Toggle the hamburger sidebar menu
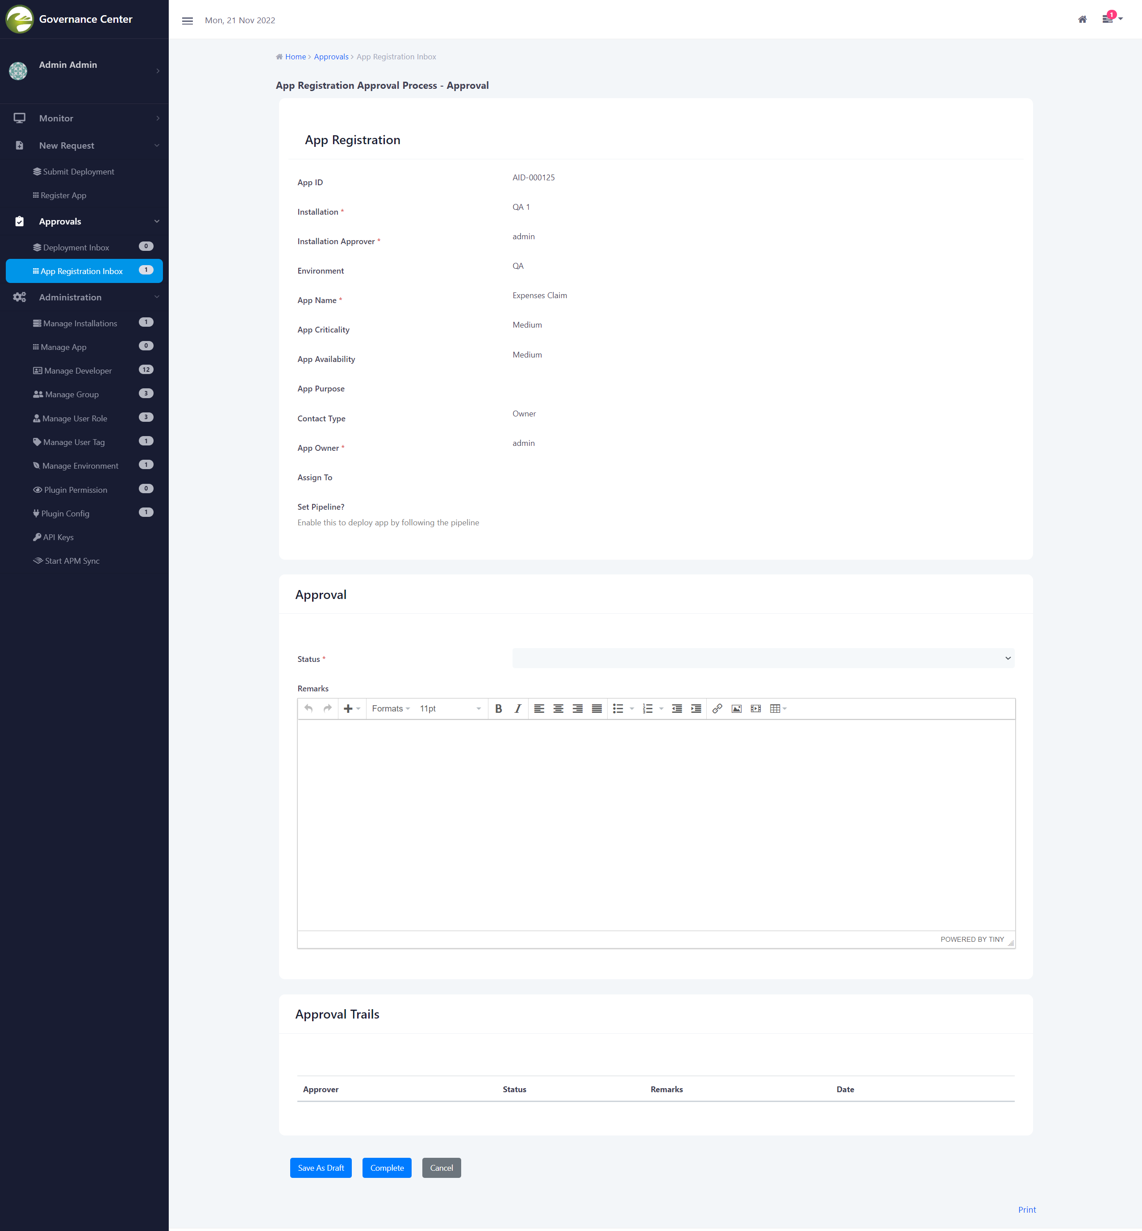This screenshot has height=1231, width=1142. tap(187, 21)
